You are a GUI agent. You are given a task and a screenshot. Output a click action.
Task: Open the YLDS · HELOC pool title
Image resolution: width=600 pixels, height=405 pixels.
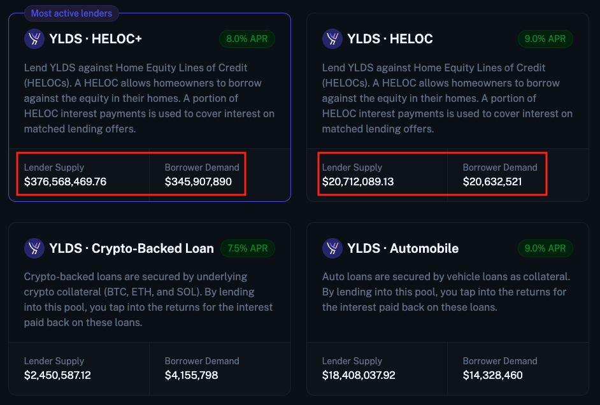click(390, 39)
